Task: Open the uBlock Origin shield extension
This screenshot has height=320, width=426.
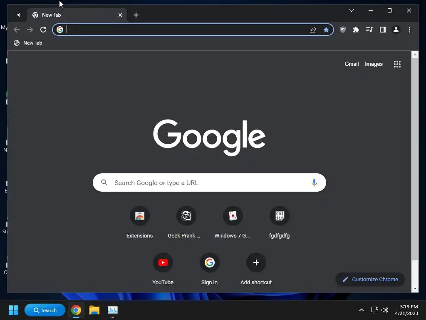Action: pyautogui.click(x=343, y=30)
